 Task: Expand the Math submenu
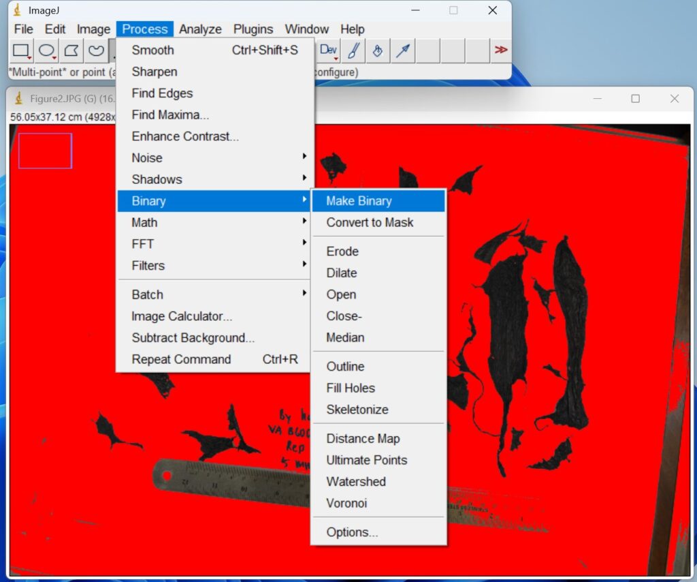[144, 222]
